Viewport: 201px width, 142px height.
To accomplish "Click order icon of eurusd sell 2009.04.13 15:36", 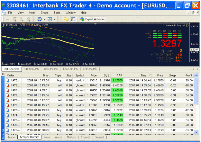I will pyautogui.click(x=8, y=95).
